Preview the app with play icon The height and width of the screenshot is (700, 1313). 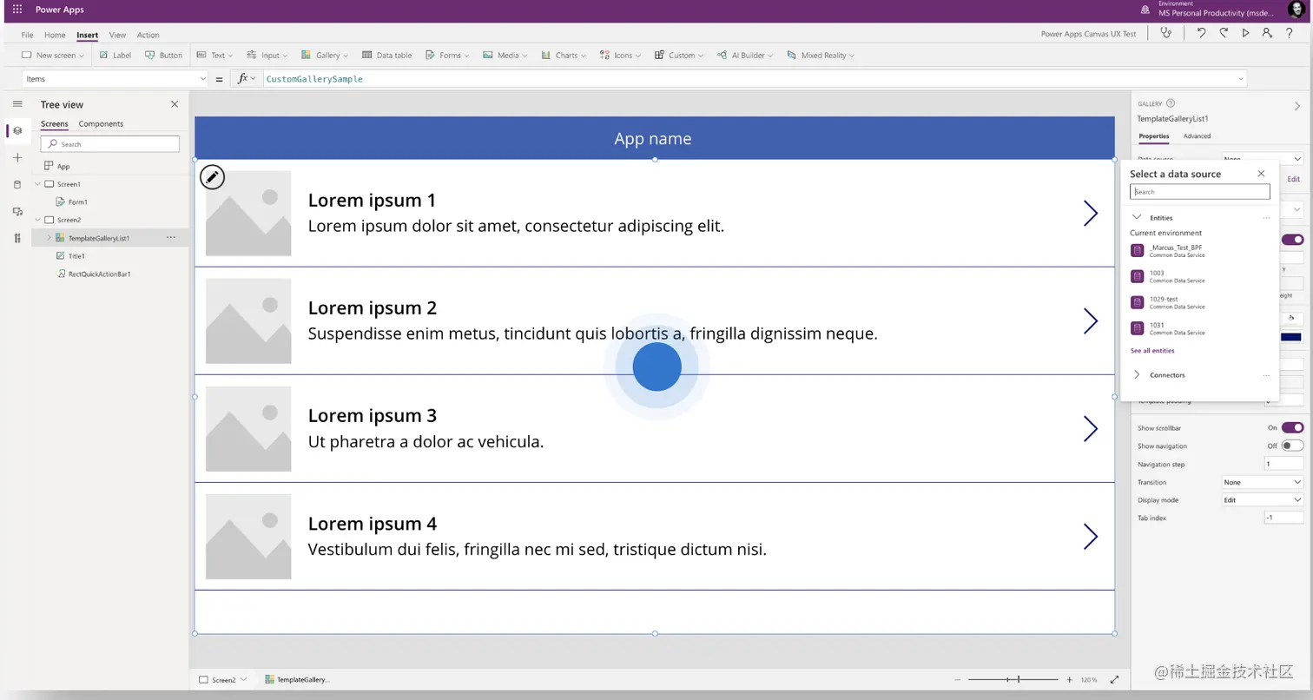pos(1245,33)
